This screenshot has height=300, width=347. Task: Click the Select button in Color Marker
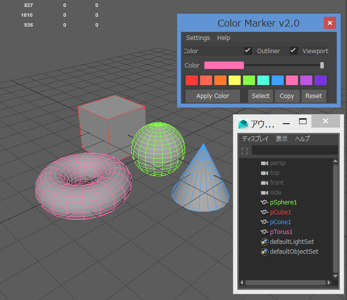[261, 96]
